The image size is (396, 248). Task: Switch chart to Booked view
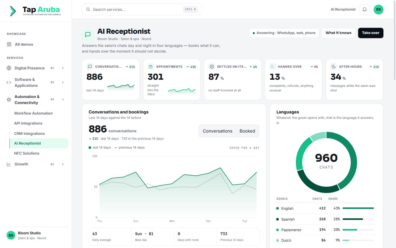pos(247,131)
